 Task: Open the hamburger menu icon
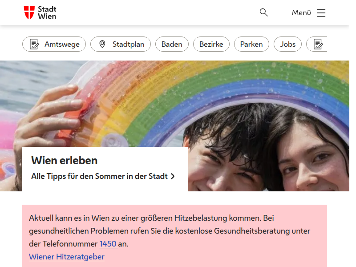tap(321, 13)
